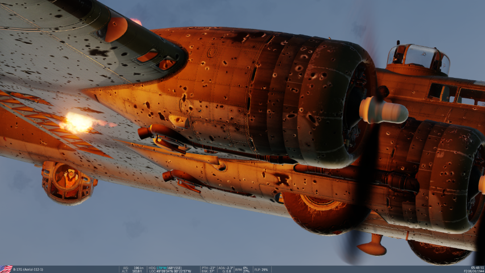This screenshot has height=273, width=485.
Task: Click the top turret glass dome
Action: pyautogui.click(x=418, y=58)
